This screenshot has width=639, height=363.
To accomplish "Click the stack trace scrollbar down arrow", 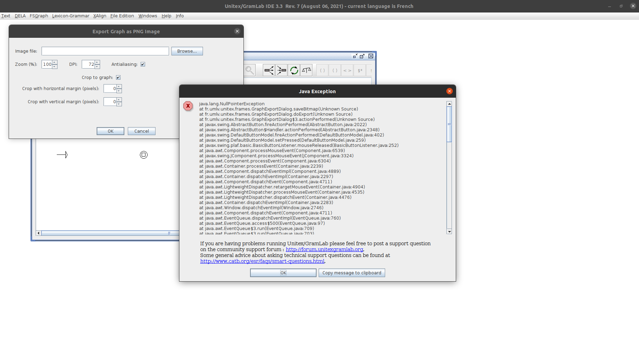I will 449,231.
